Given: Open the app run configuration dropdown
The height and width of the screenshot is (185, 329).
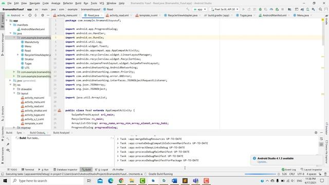Looking at the screenshot, I should pyautogui.click(x=199, y=9).
